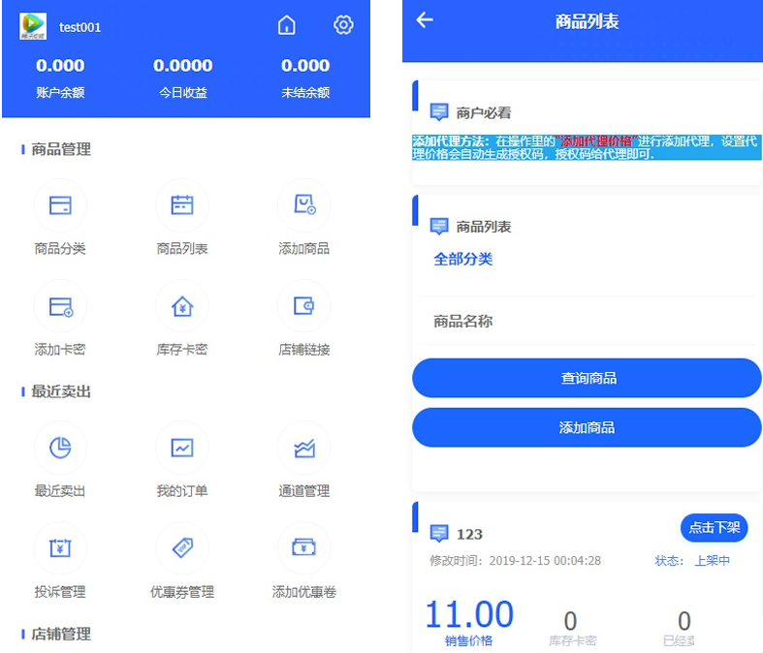Viewport: 763px width, 653px height.
Task: Click the 库存卡密 count under product 123
Action: 570,621
